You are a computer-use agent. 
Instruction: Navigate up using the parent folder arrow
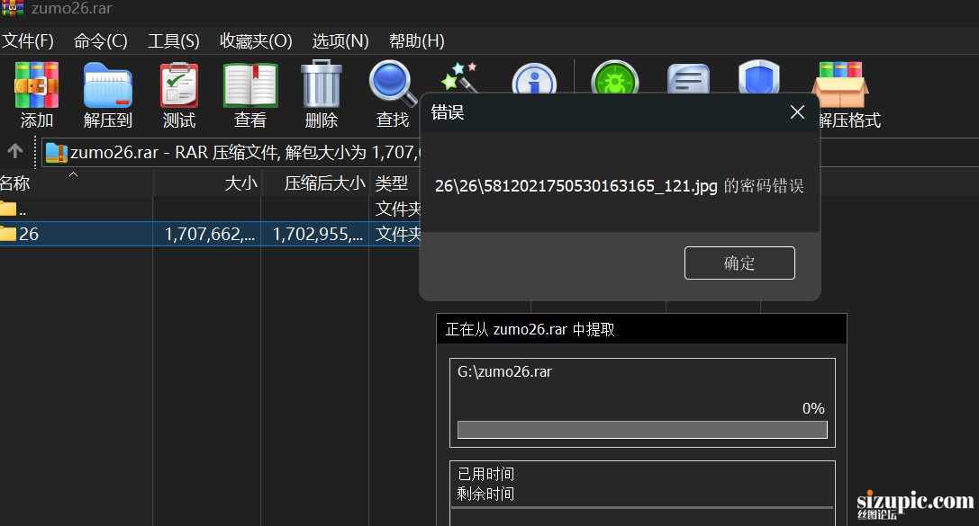point(15,152)
